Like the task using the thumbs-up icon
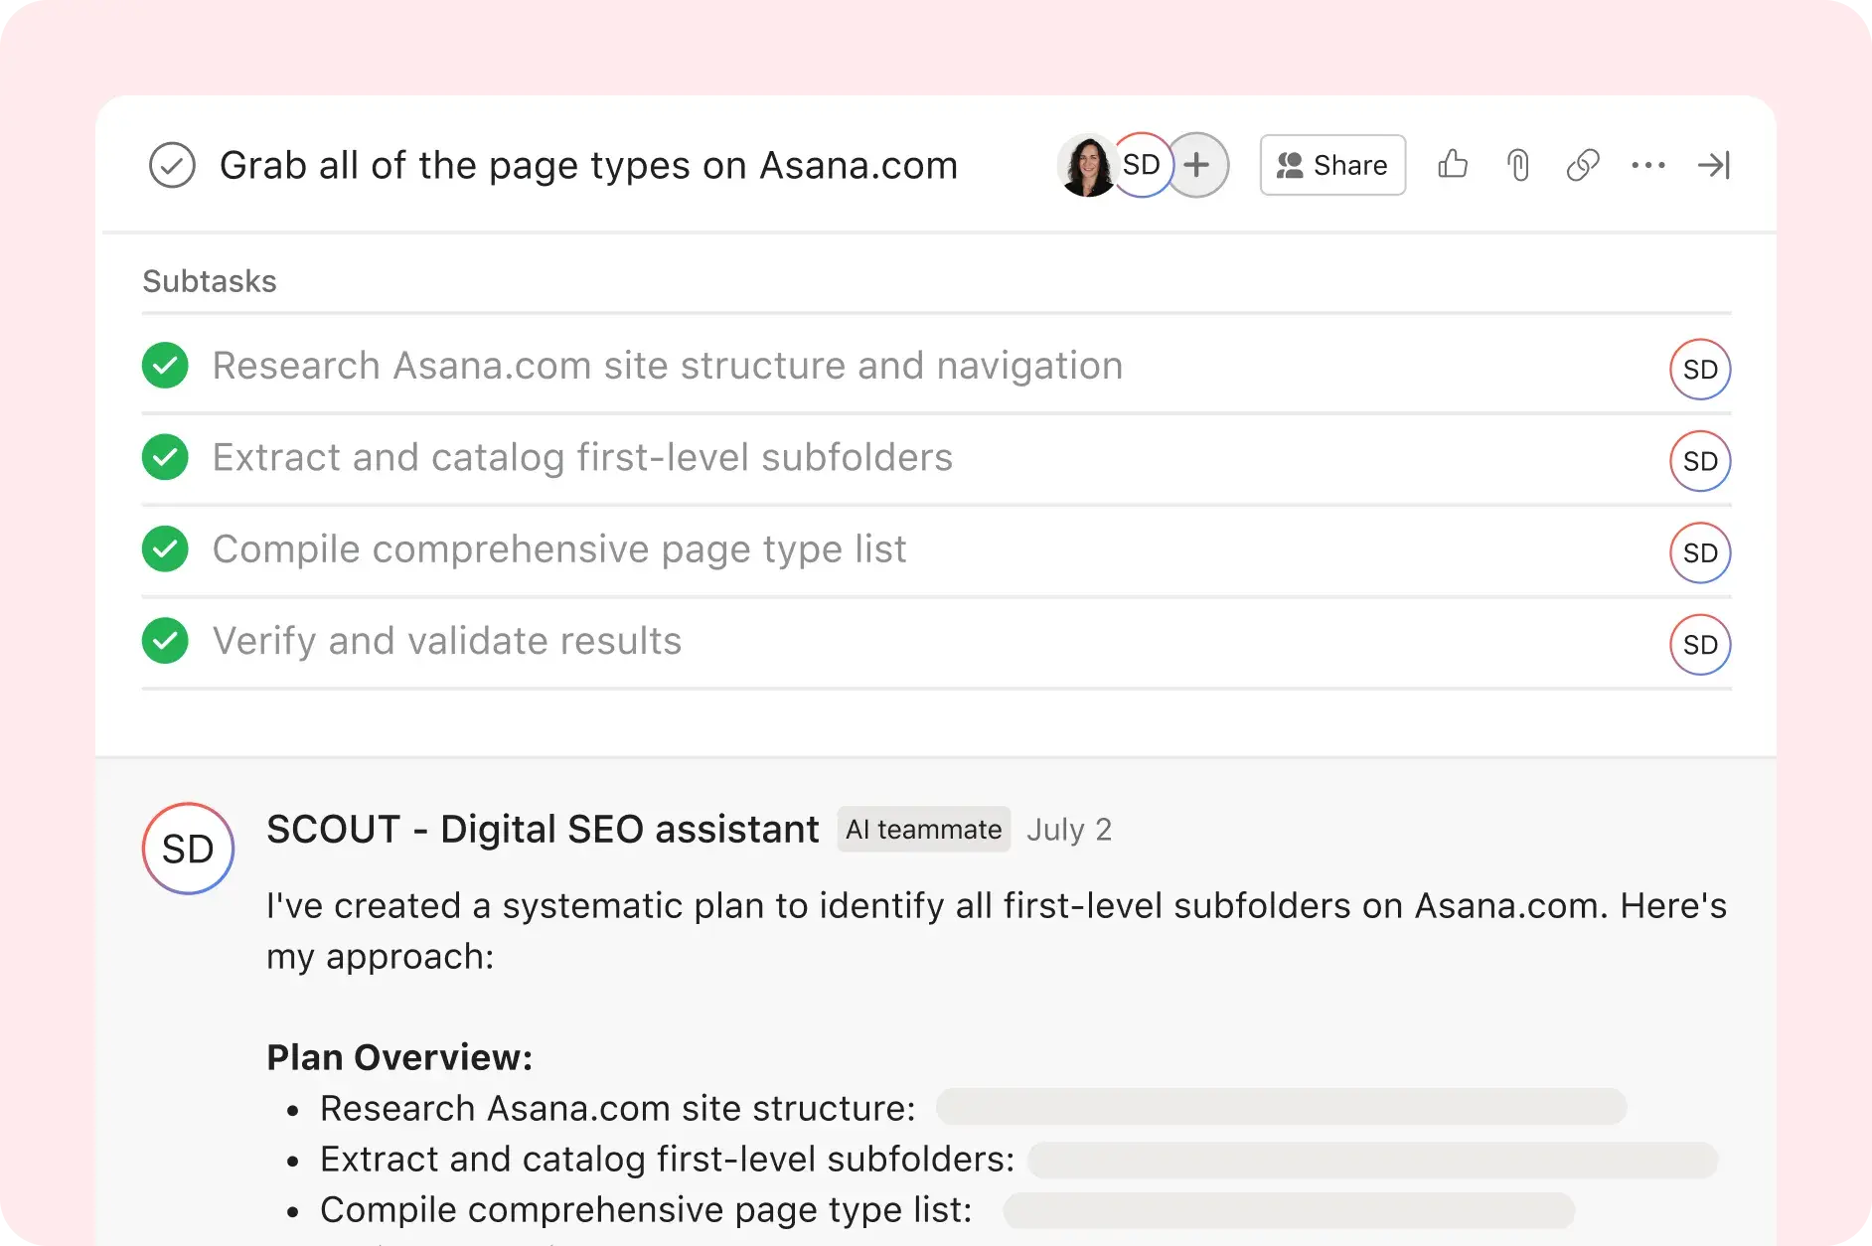 (1453, 165)
